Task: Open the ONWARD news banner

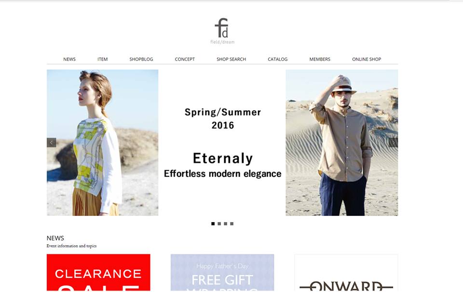Action: [x=346, y=273]
